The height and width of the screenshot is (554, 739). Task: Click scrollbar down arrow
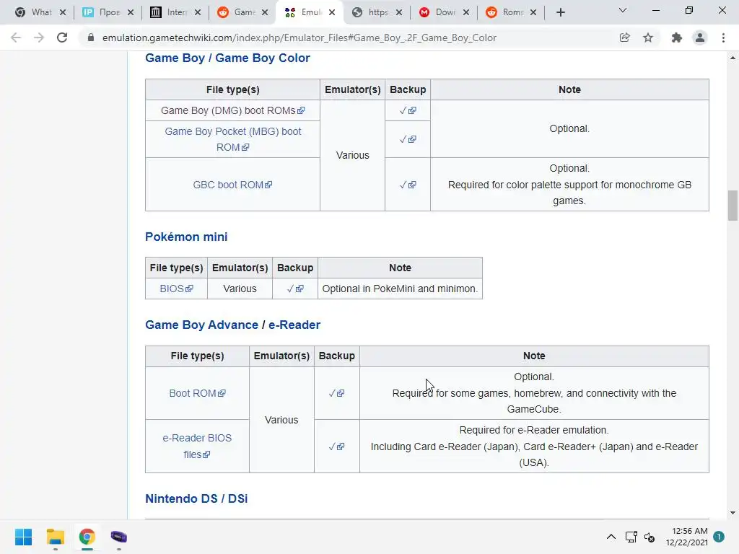pyautogui.click(x=733, y=513)
